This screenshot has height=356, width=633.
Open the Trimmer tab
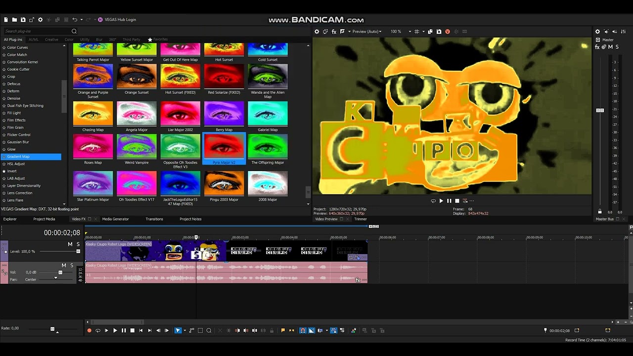(361, 219)
